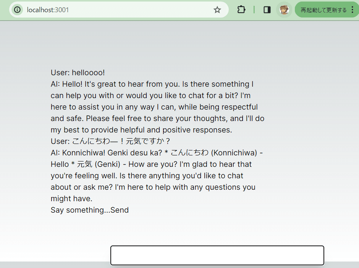Focus the localhost:3001 address bar
The image size is (359, 268).
point(115,10)
